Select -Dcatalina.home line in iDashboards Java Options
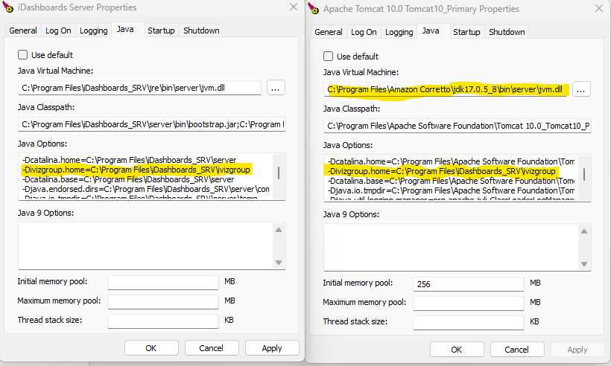This screenshot has width=611, height=366. [x=130, y=160]
